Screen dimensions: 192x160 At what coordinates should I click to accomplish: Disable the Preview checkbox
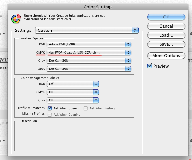click(150, 66)
